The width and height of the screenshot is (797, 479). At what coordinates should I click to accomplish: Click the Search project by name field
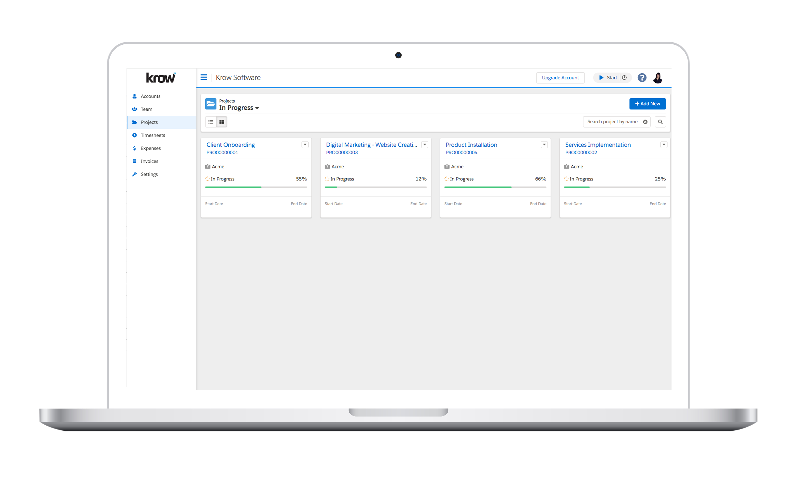click(x=612, y=122)
